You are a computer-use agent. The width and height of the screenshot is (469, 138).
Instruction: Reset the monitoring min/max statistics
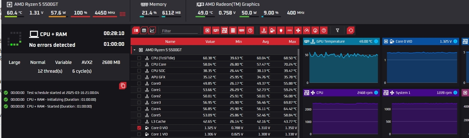[351, 30]
